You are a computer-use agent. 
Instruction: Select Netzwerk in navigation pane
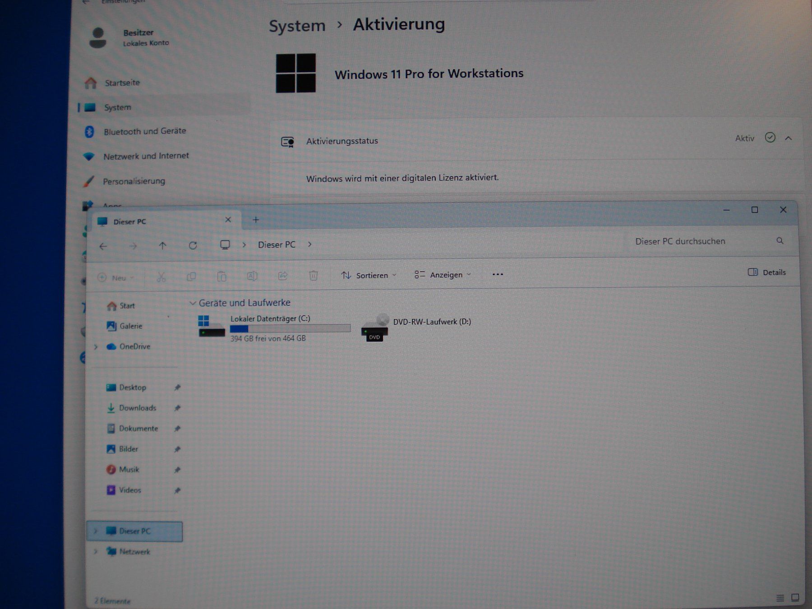point(128,552)
